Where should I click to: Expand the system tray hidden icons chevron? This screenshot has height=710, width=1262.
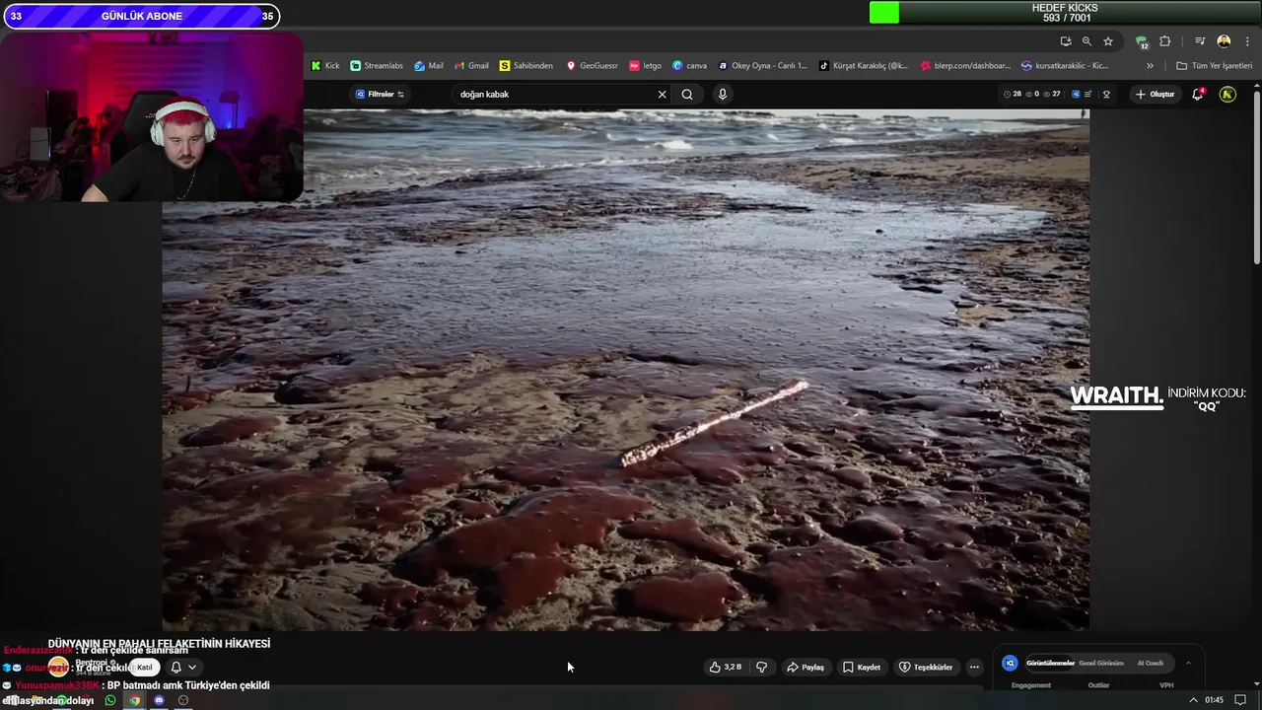pyautogui.click(x=1193, y=700)
